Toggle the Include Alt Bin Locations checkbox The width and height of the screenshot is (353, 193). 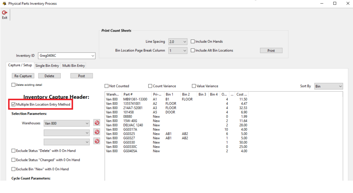(193, 50)
